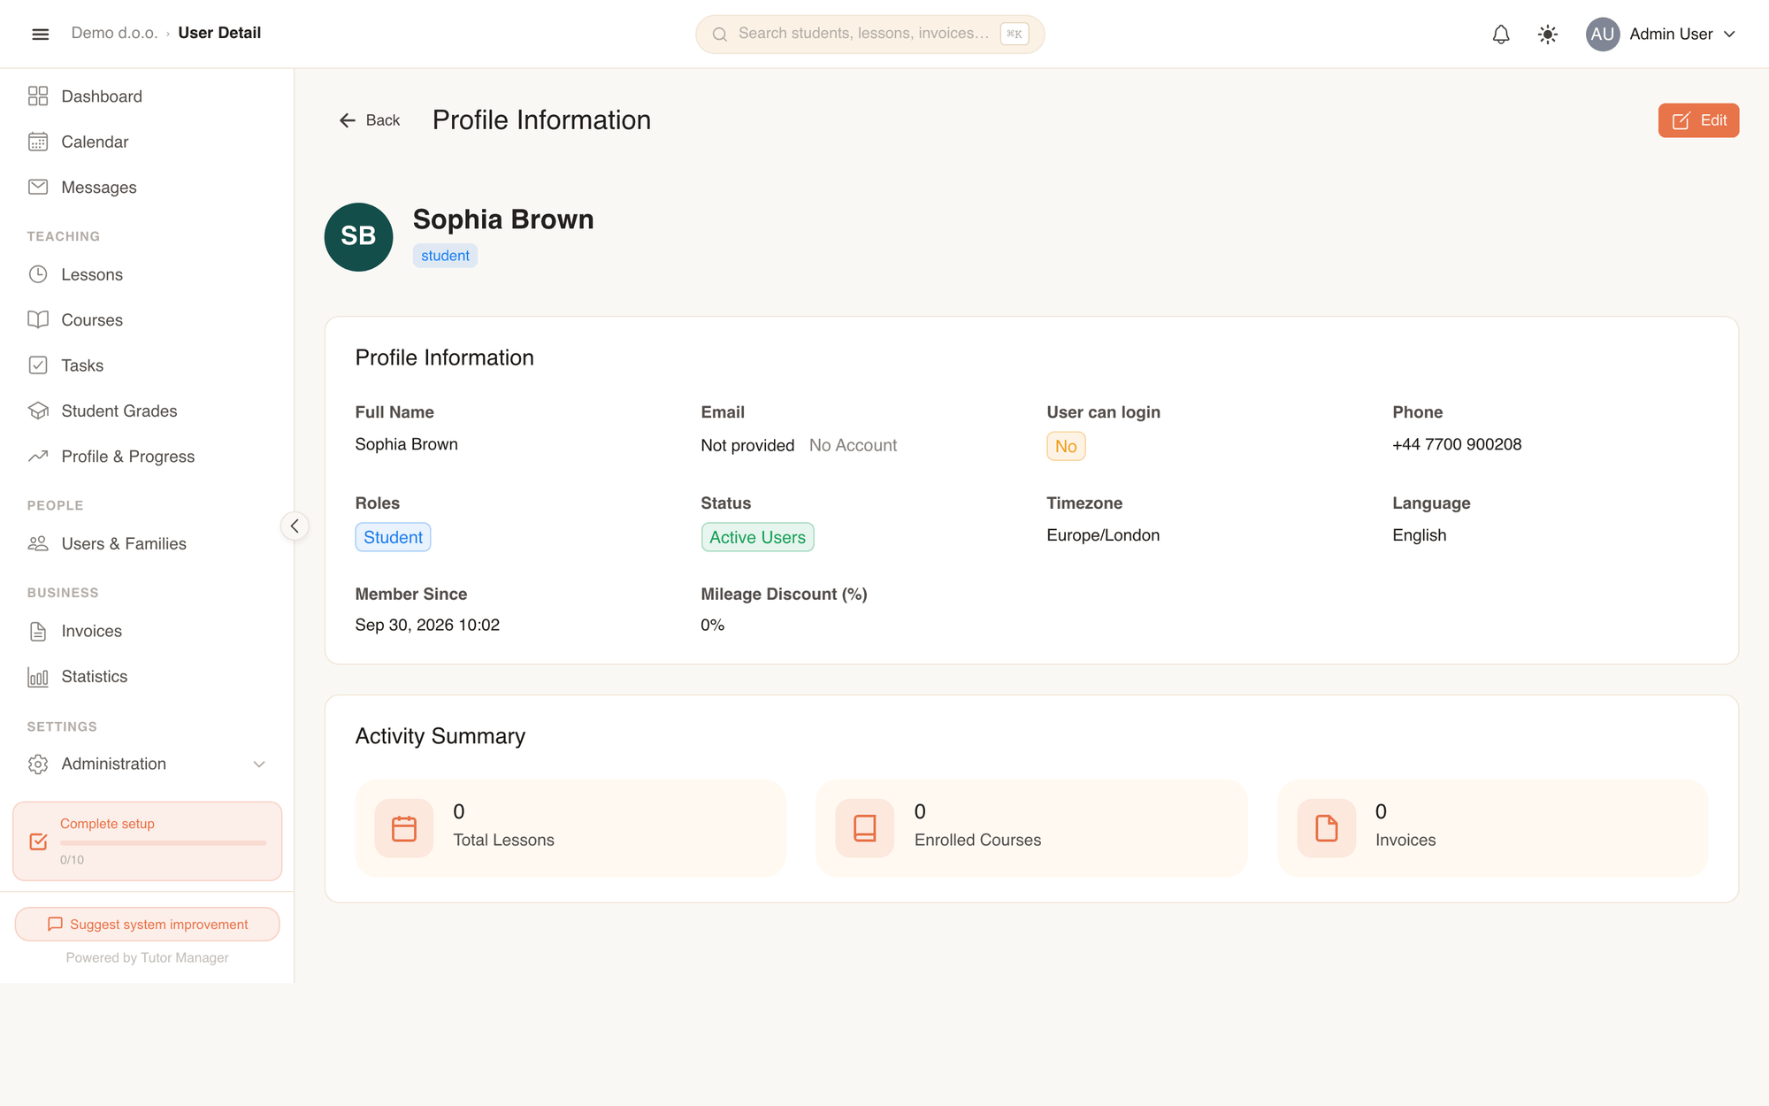
Task: Open Dashboard from sidebar
Action: [147, 96]
